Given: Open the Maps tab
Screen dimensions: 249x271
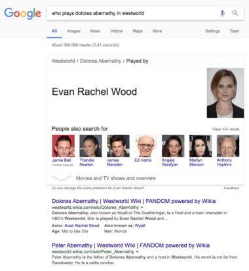Looking at the screenshot, I should tap(138, 31).
